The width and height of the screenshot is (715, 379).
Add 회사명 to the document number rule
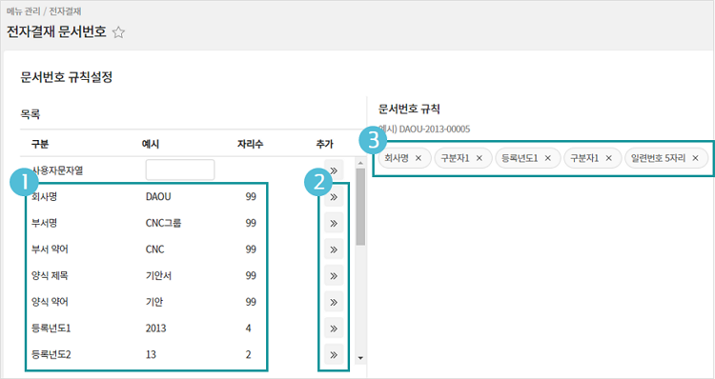point(334,197)
